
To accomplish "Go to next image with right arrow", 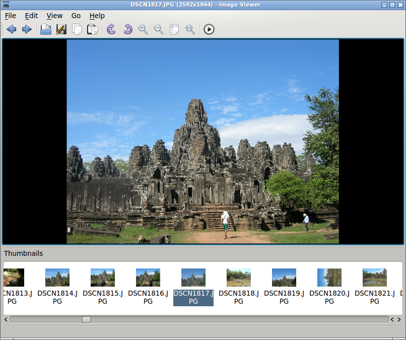I will (x=27, y=29).
